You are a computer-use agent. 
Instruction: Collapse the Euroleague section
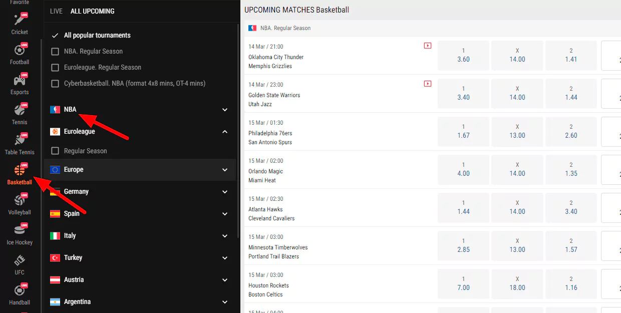coord(225,132)
